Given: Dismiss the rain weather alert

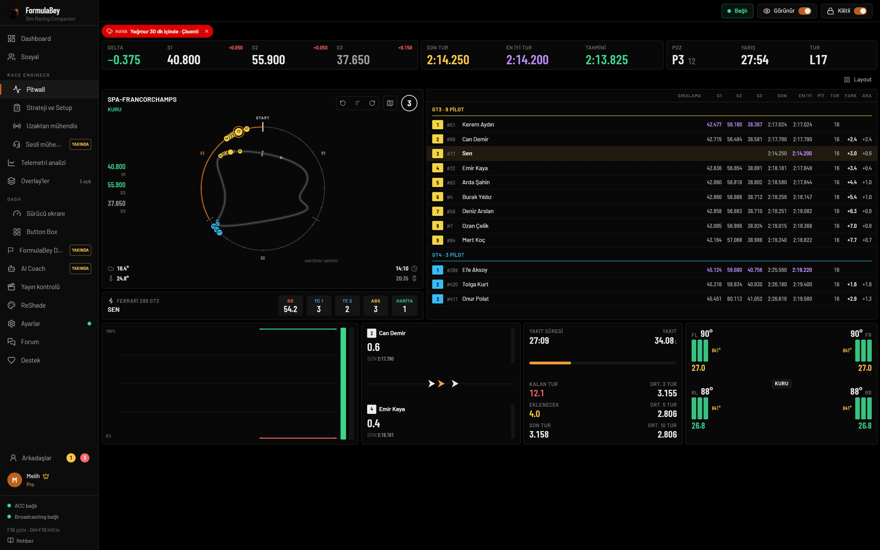Looking at the screenshot, I should click(207, 31).
